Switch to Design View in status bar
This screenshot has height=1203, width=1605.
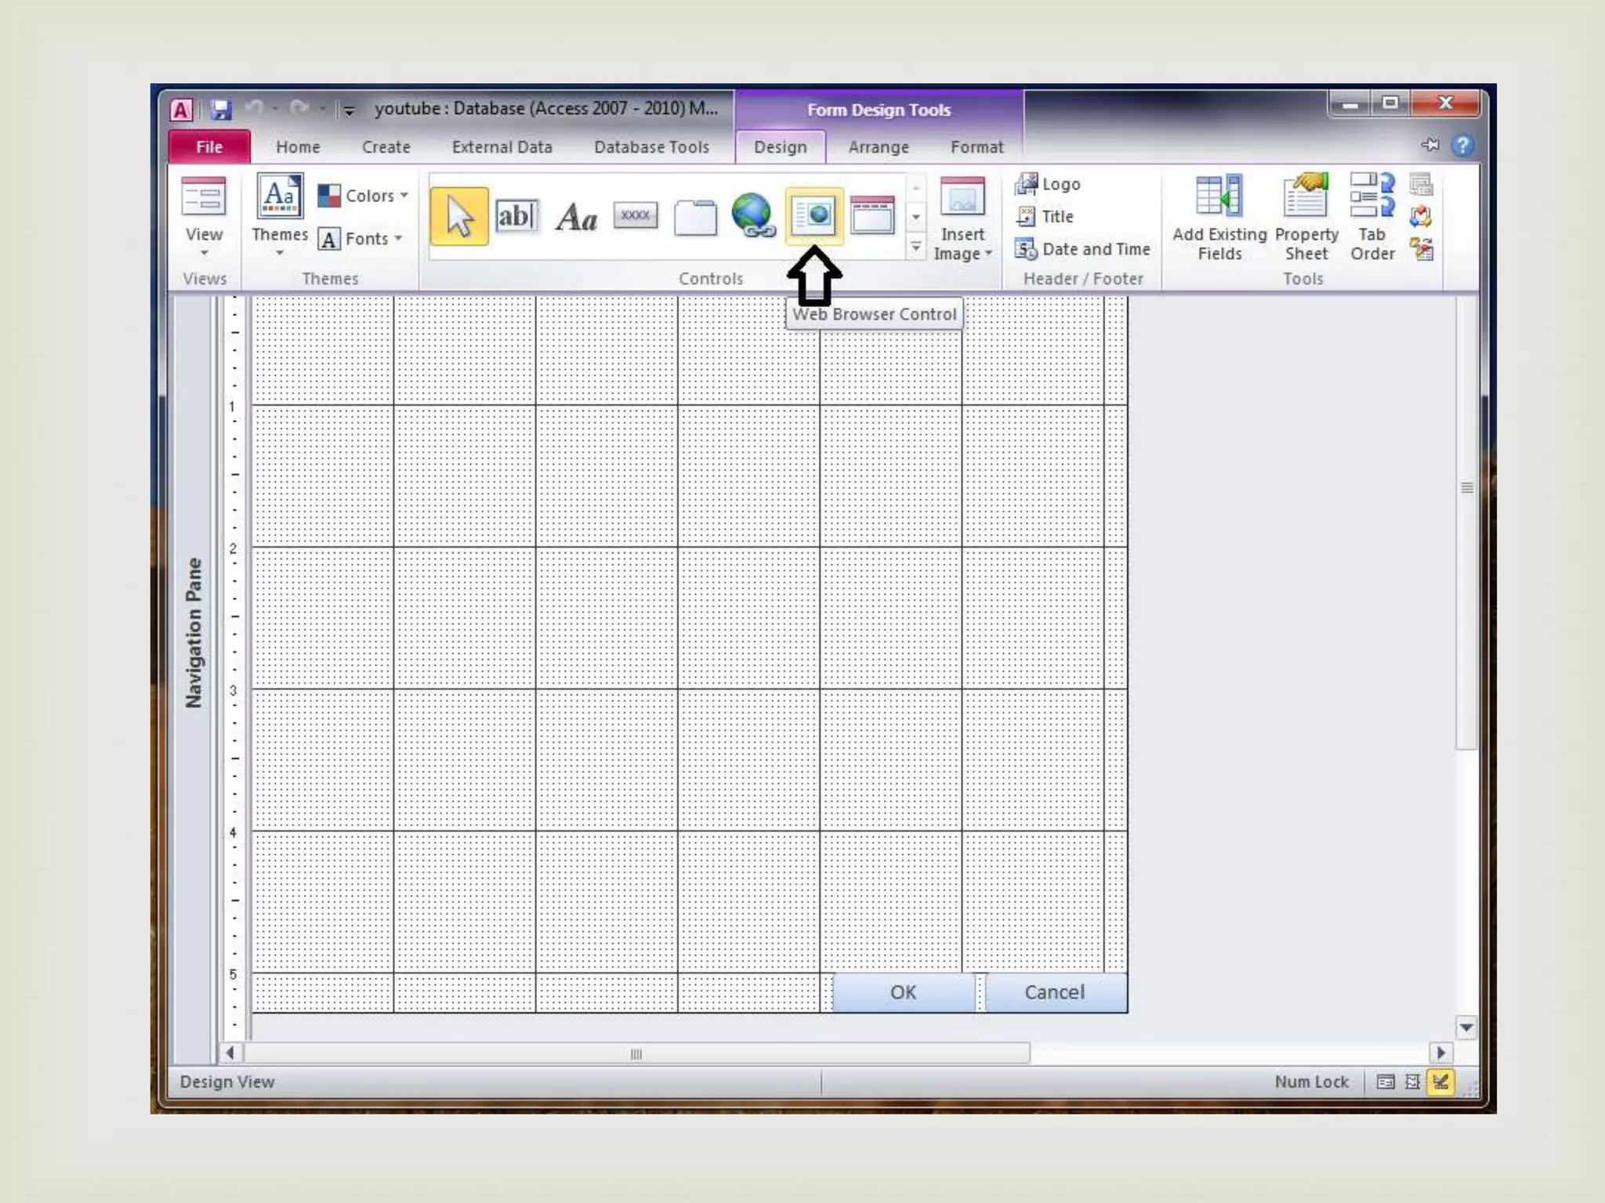coord(1440,1082)
